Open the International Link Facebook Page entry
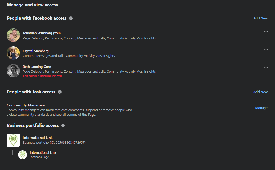The image size is (275, 170). (43, 153)
